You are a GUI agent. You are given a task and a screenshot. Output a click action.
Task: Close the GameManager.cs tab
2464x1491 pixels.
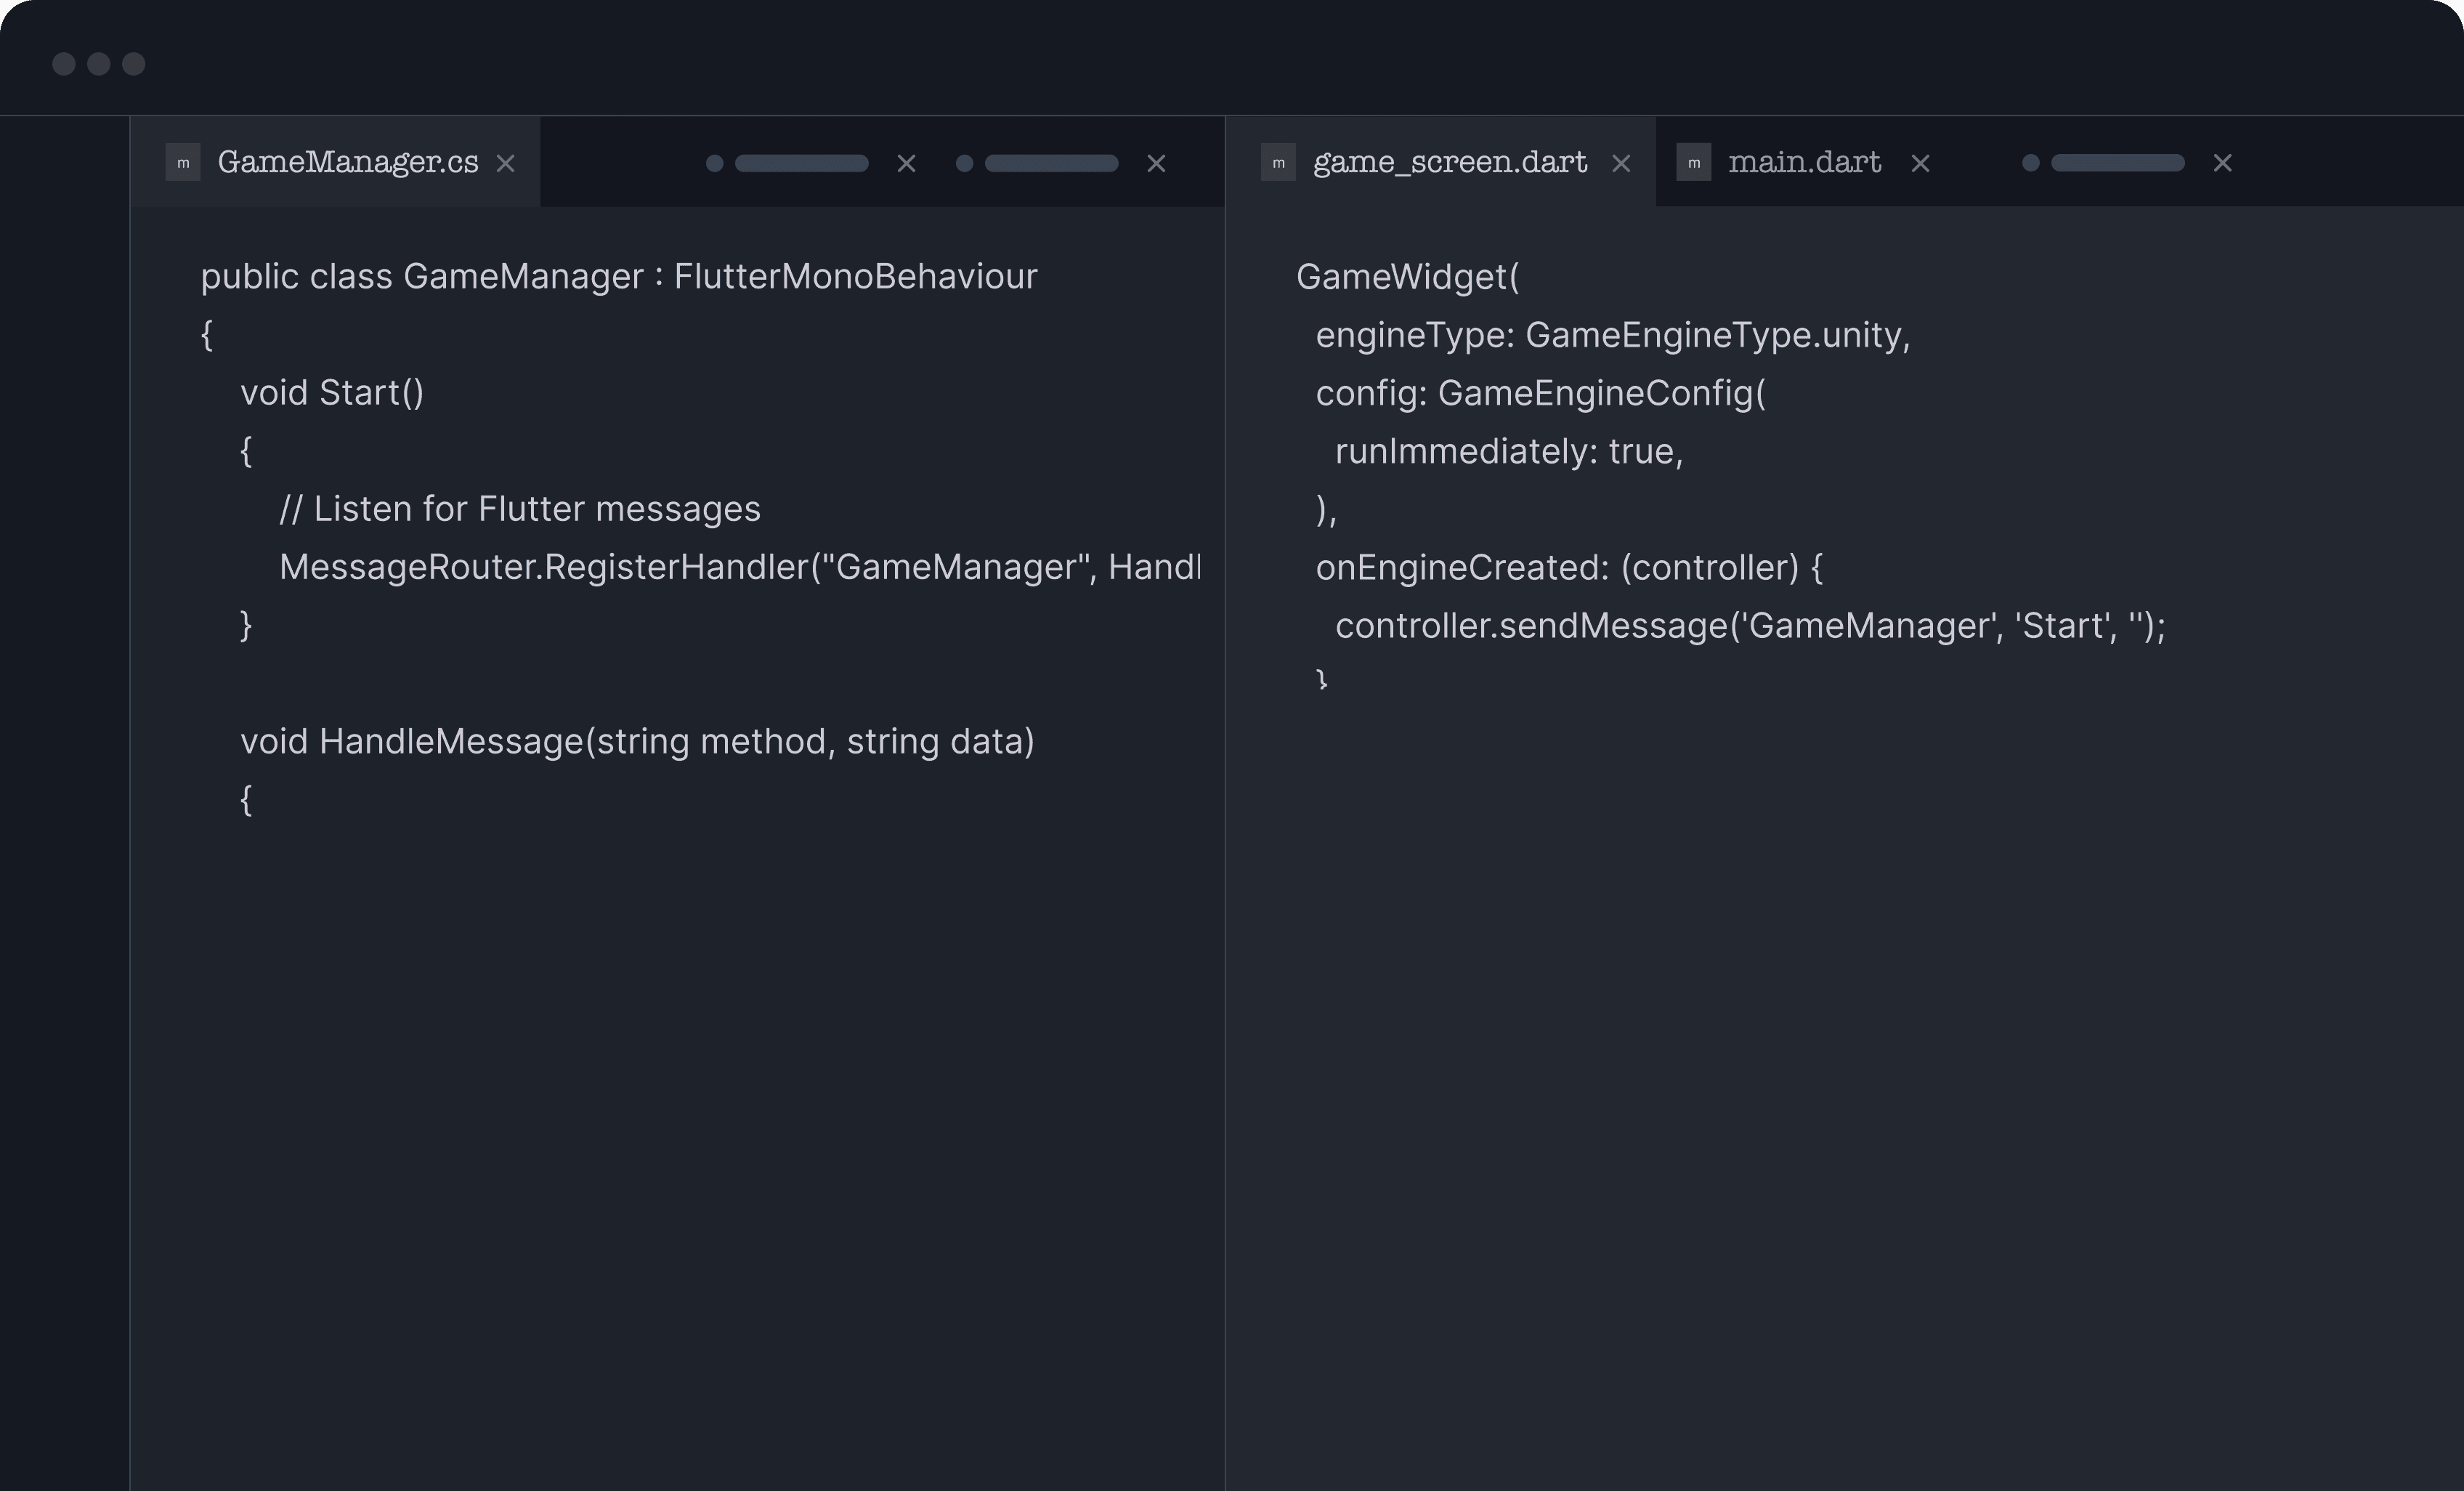pyautogui.click(x=506, y=164)
